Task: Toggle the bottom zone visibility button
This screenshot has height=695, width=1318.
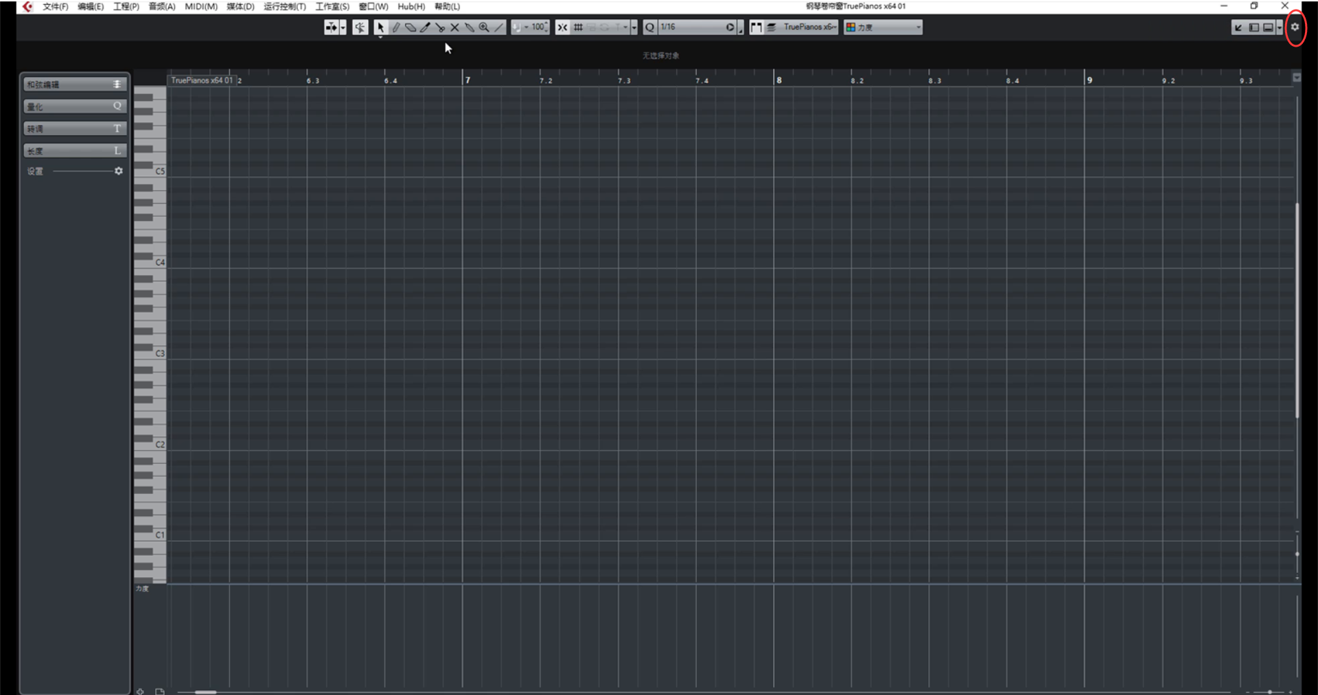Action: point(1269,27)
